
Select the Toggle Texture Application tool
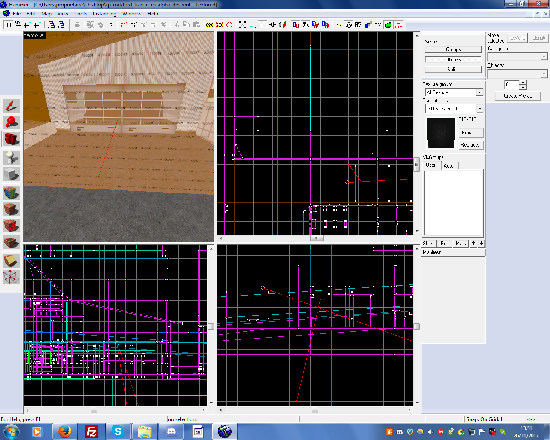11,192
